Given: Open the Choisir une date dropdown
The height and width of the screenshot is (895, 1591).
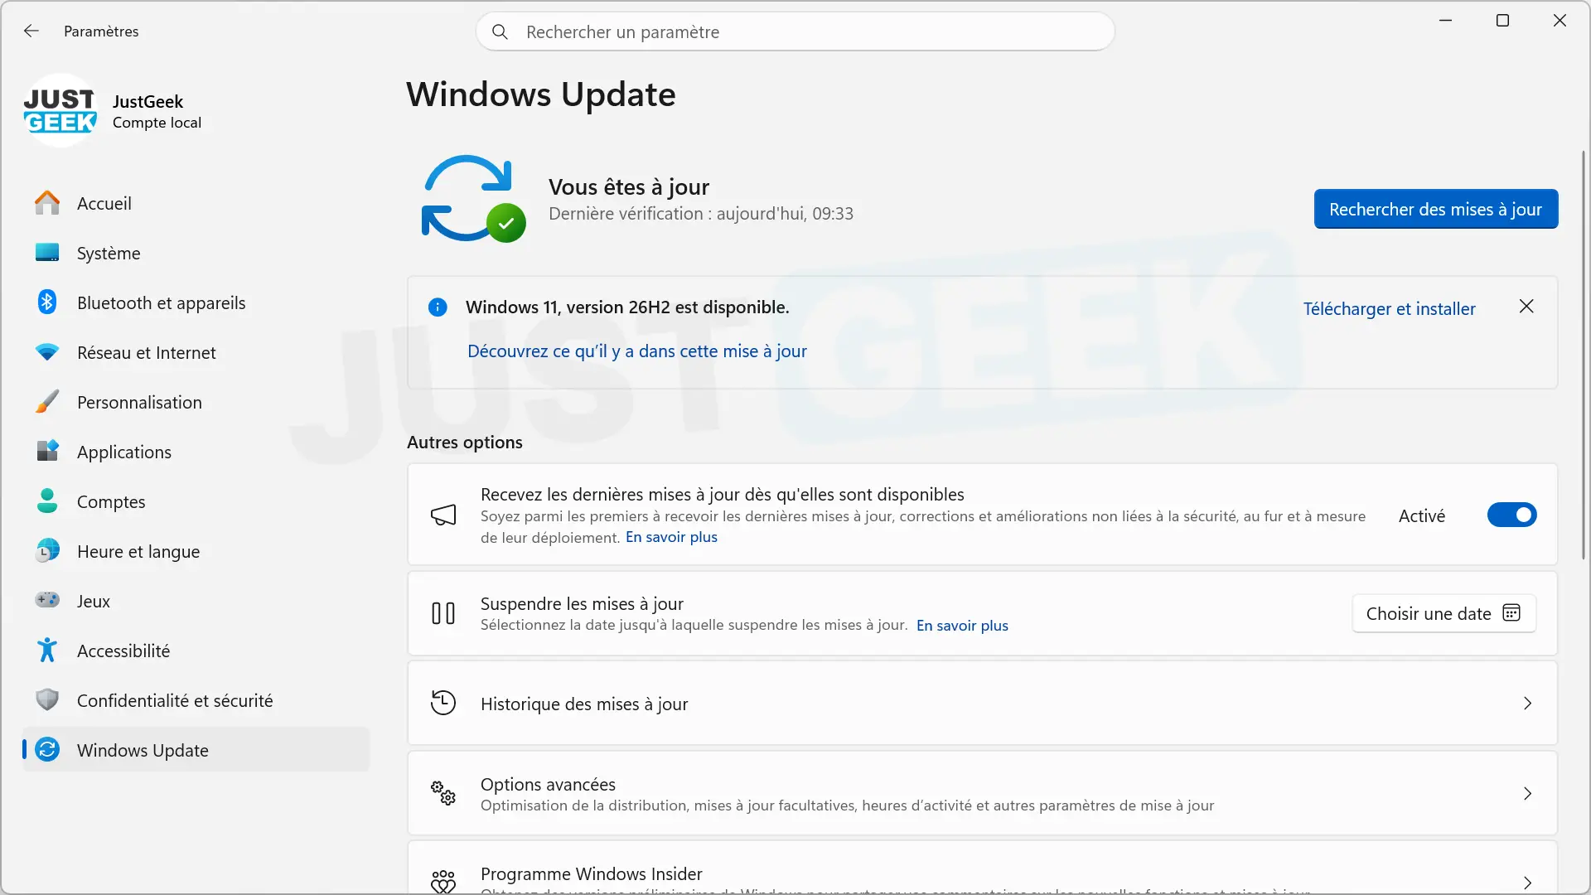Looking at the screenshot, I should [1444, 613].
